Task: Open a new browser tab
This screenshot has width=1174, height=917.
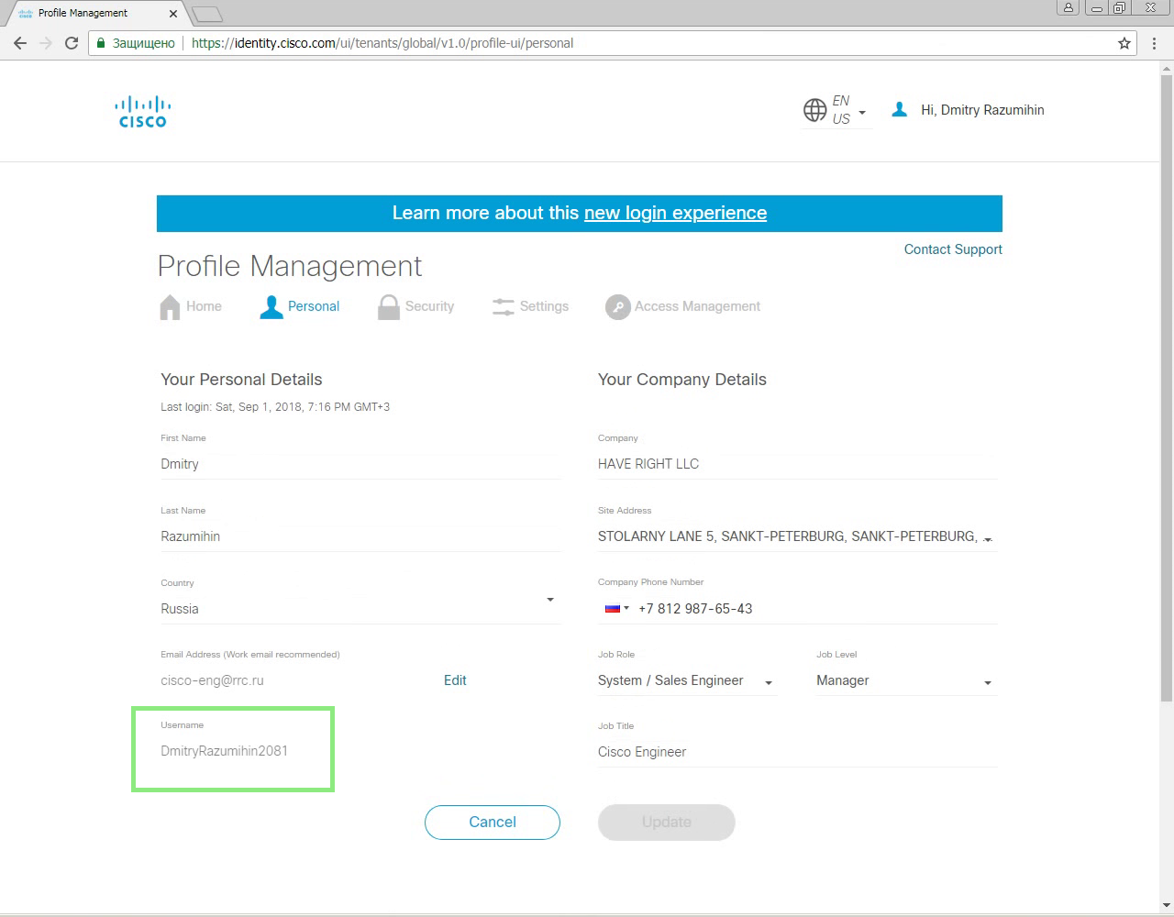Action: 208,14
